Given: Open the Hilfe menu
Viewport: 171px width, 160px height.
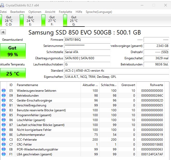Looking at the screenshot, I should coord(79,12).
